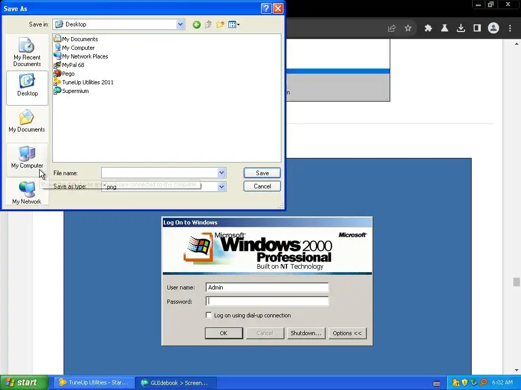Open the Views menu icon in Save As

(234, 24)
